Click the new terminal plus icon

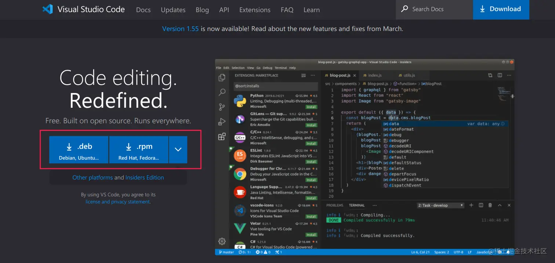pyautogui.click(x=471, y=205)
